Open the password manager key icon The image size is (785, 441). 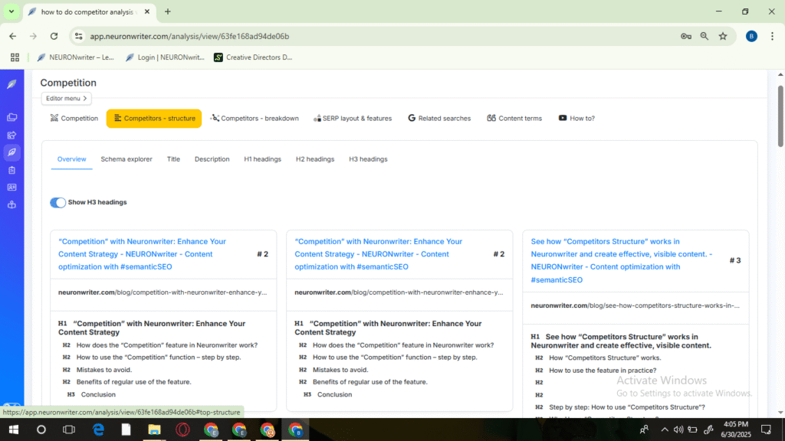pos(686,36)
